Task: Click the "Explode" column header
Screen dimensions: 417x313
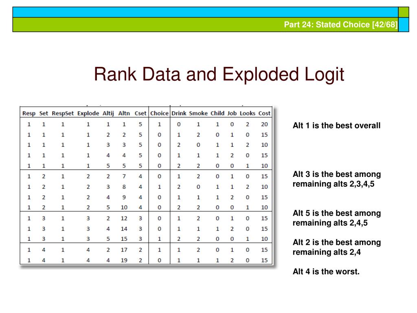Action: 88,113
